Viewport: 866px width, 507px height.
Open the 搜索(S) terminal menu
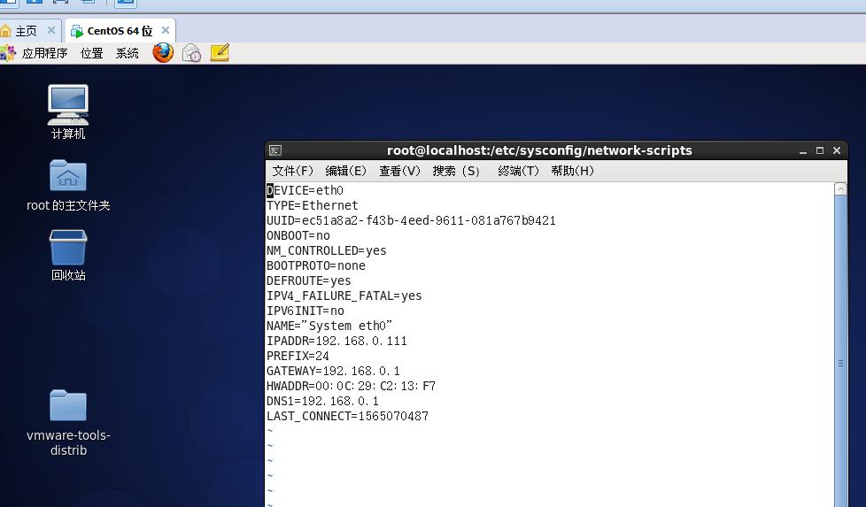(456, 171)
